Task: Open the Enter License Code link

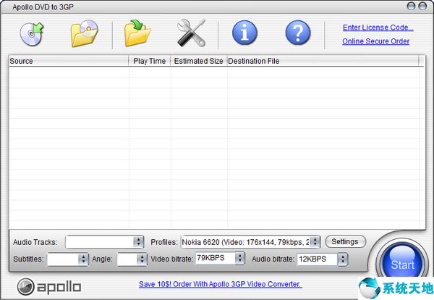Action: coord(378,28)
